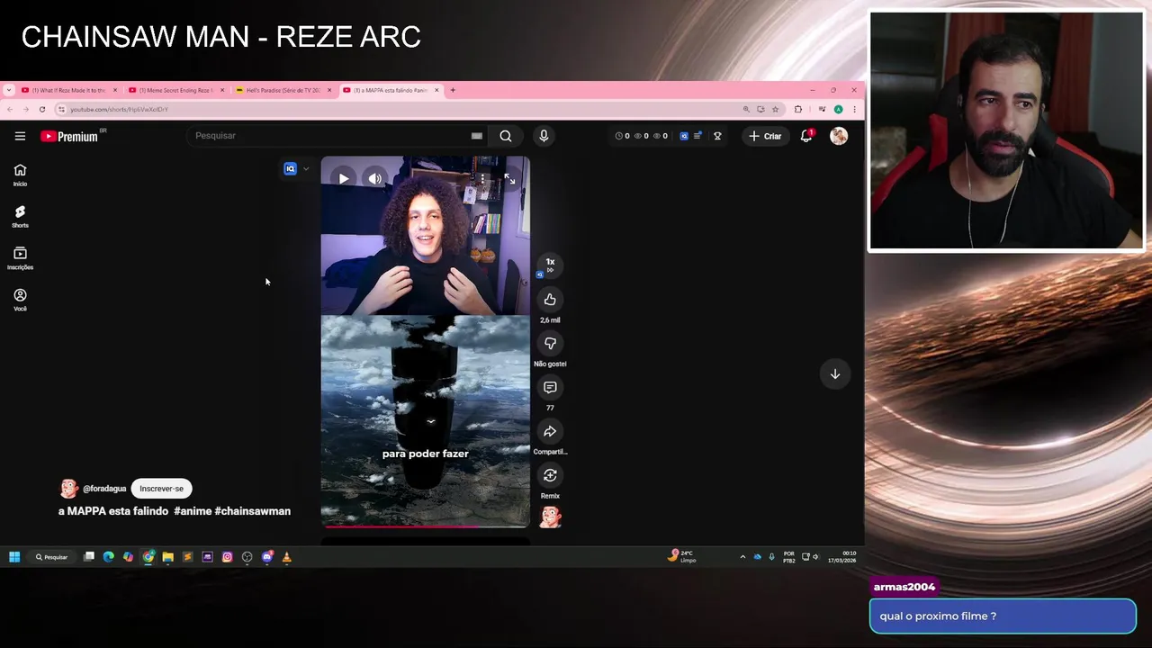
Task: Open the Chrome three-dot menu
Action: pyautogui.click(x=854, y=109)
